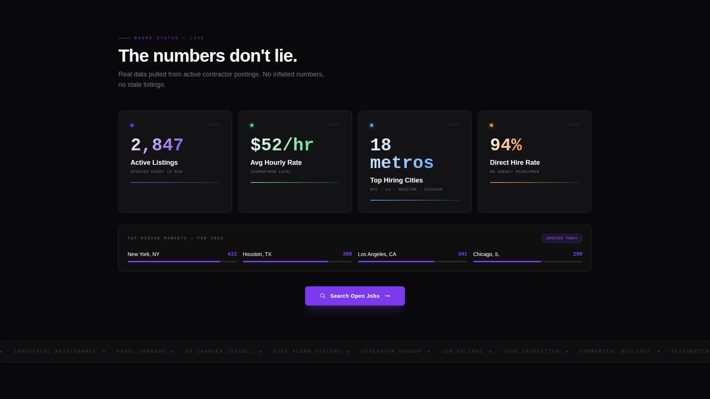Select the Active Listings label
Screen dimensions: 710x399
point(154,163)
